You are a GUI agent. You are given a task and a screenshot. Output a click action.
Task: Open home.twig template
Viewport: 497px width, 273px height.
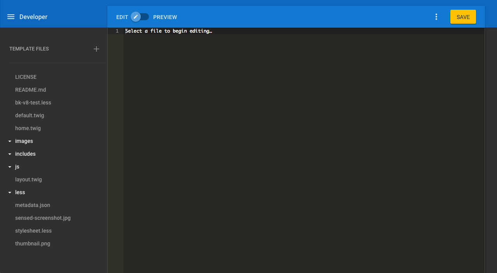[x=28, y=128]
